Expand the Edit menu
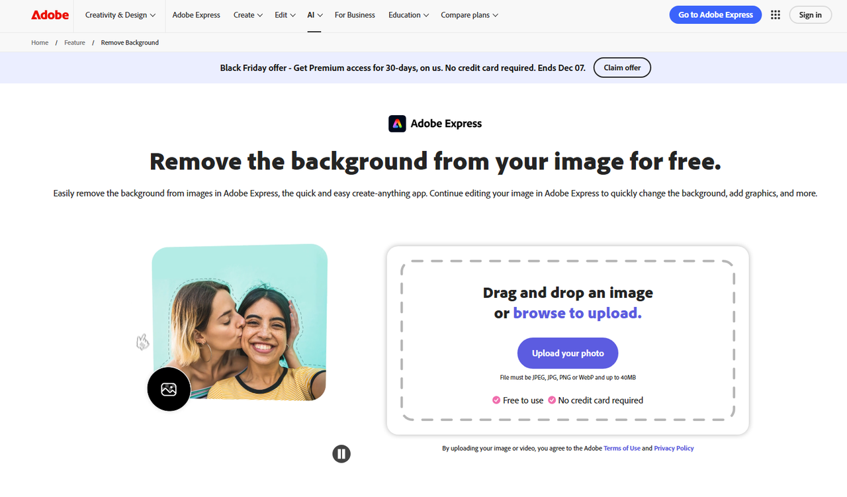Image resolution: width=847 pixels, height=497 pixels. coord(285,15)
